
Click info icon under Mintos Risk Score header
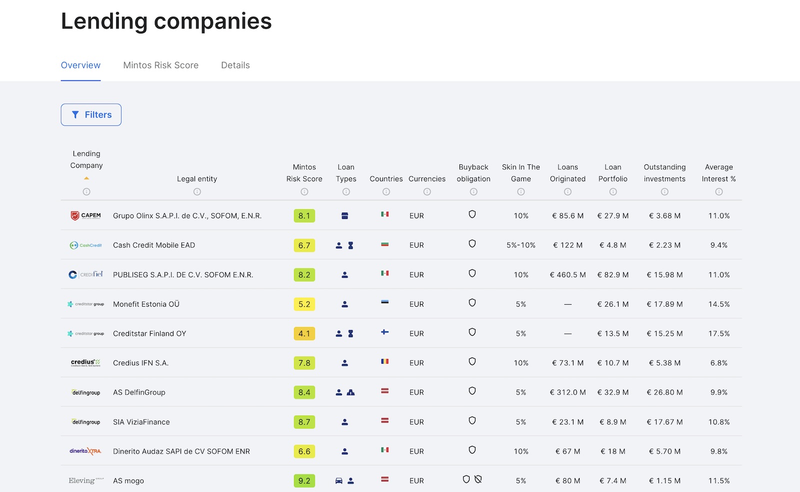304,192
